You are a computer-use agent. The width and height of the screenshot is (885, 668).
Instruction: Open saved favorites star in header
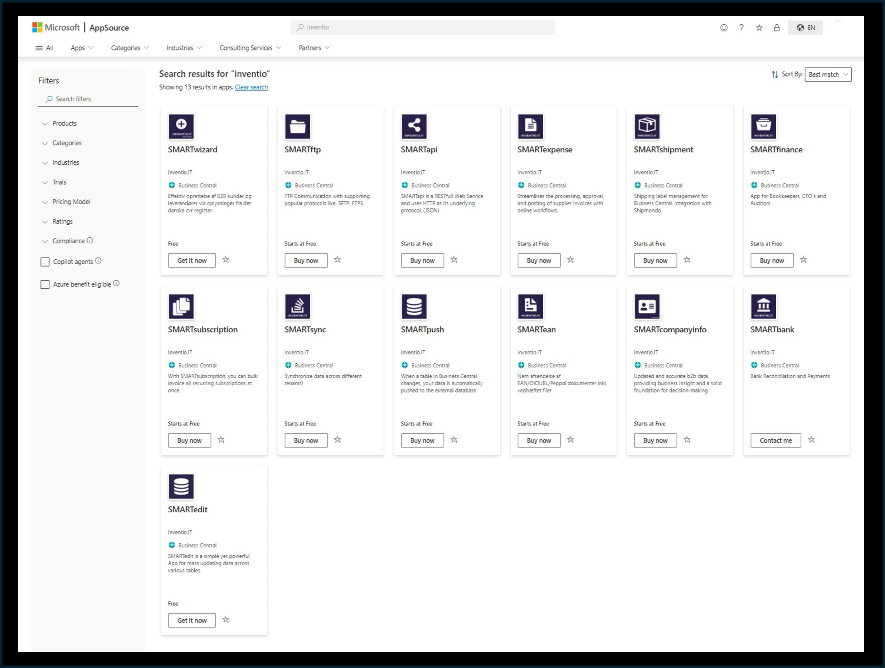pyautogui.click(x=759, y=28)
